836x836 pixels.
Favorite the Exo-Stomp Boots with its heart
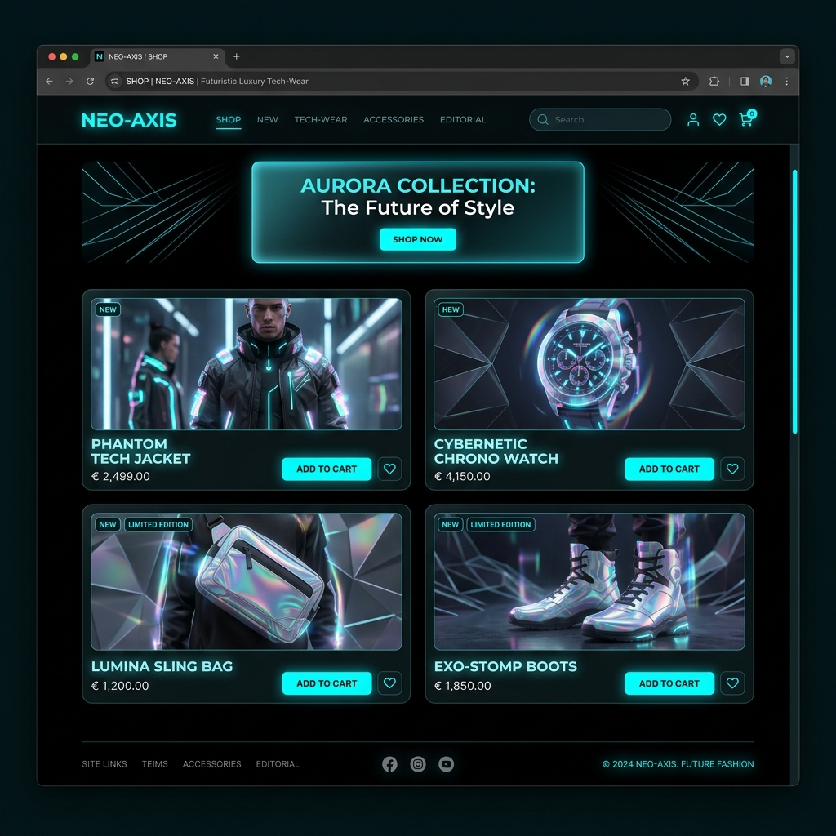click(732, 683)
